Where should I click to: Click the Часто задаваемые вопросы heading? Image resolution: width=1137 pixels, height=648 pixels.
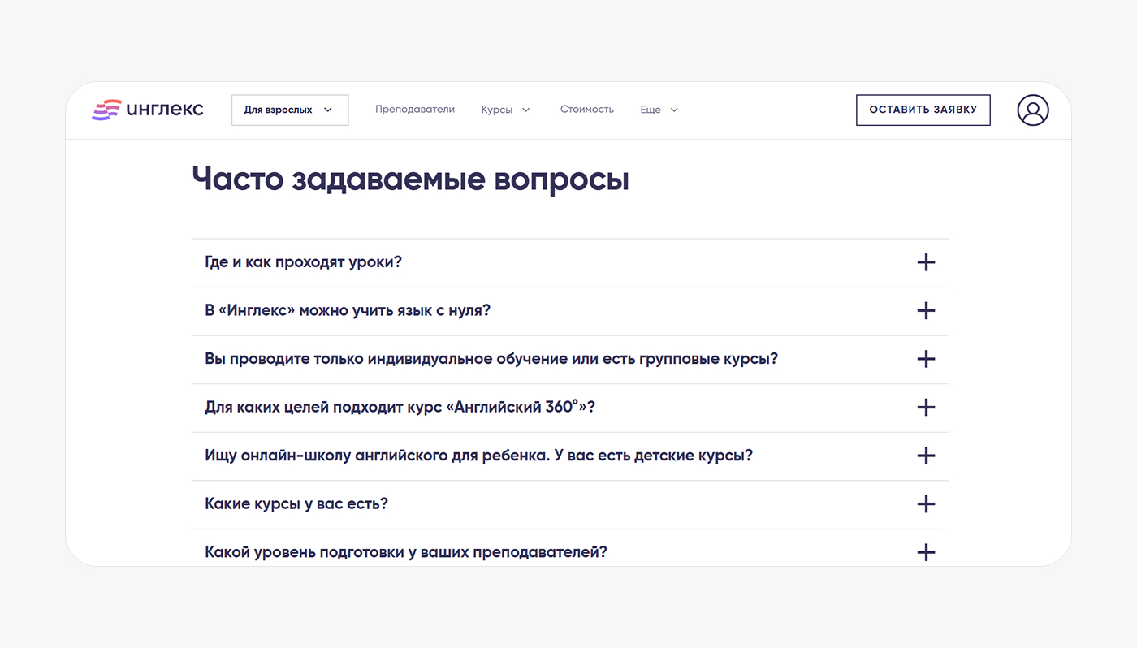[x=411, y=179]
